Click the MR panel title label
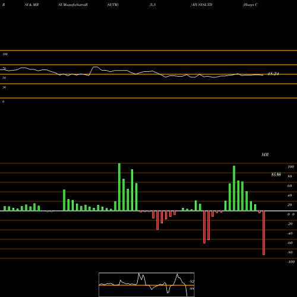This screenshot has width=297, height=297. pos(265,154)
